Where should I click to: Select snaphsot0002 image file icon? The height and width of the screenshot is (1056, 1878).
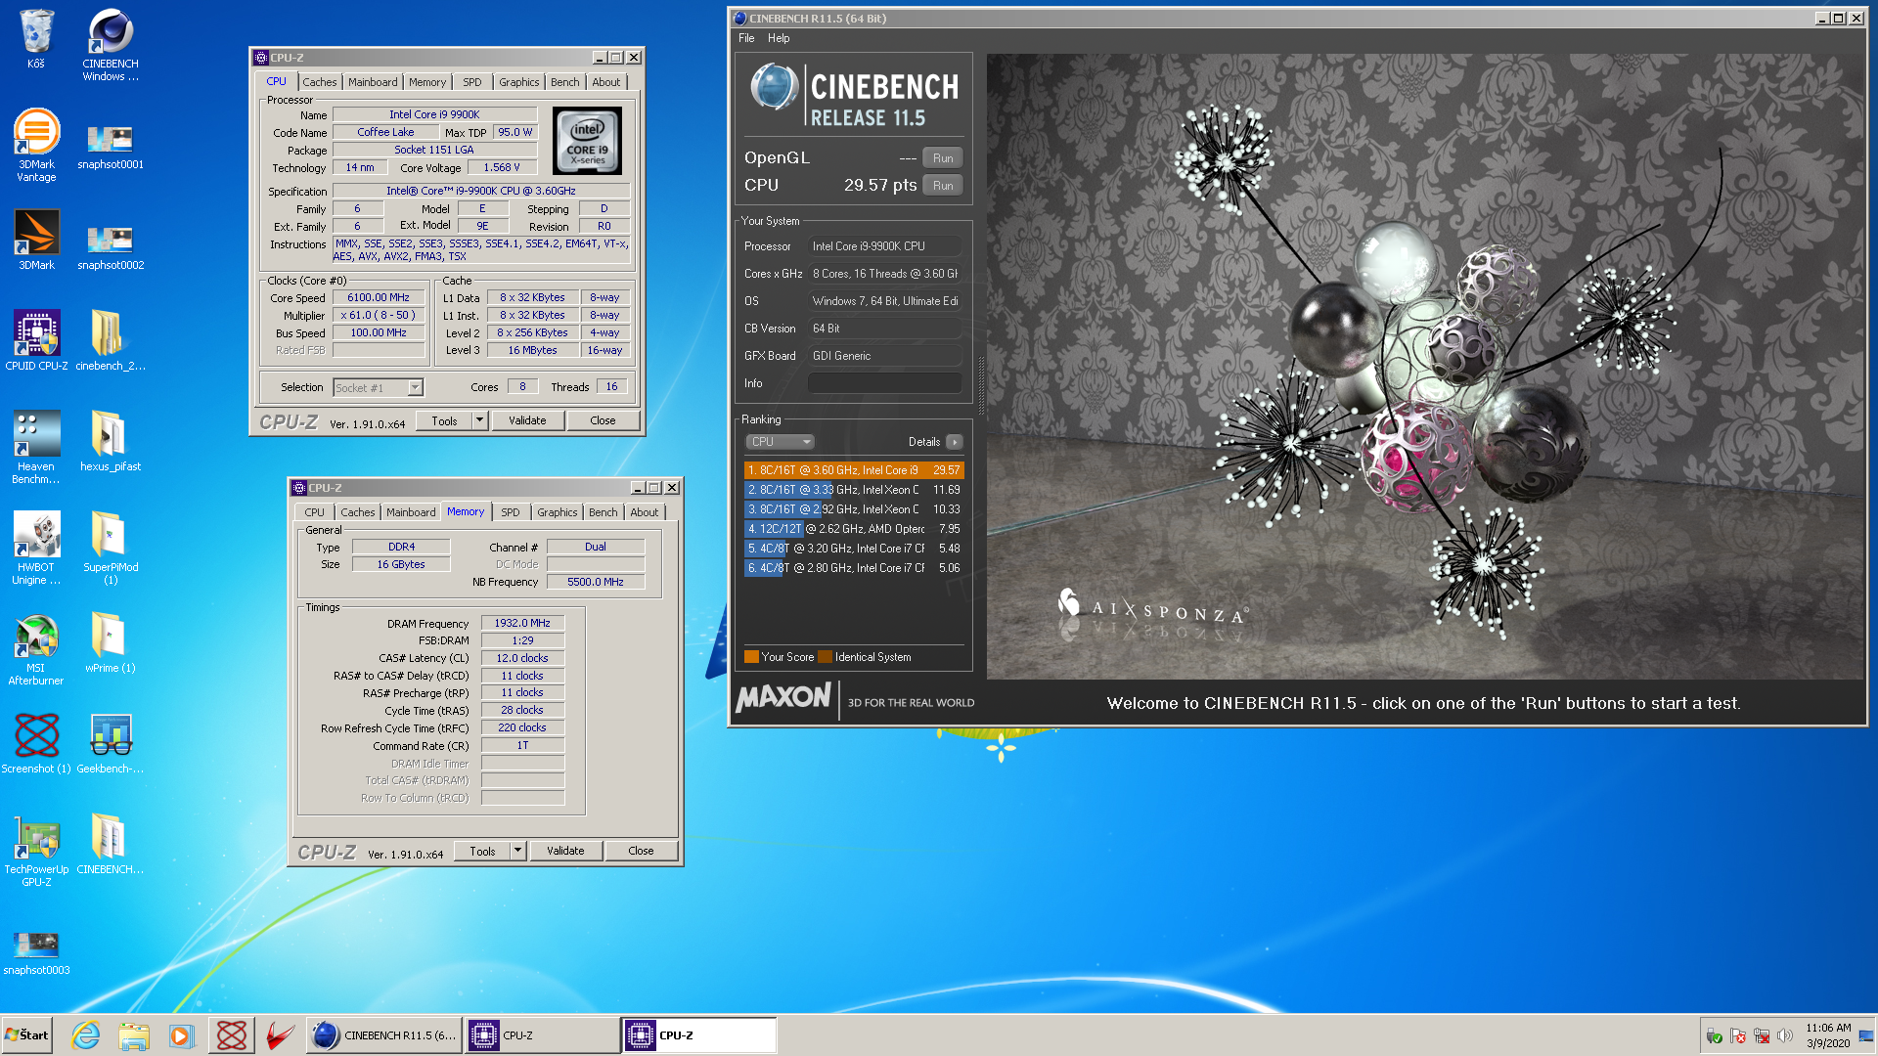click(x=111, y=247)
